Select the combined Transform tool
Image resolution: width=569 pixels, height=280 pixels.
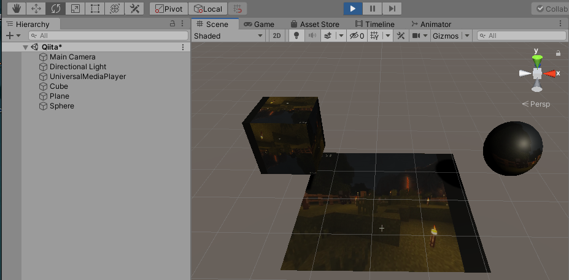pos(114,9)
